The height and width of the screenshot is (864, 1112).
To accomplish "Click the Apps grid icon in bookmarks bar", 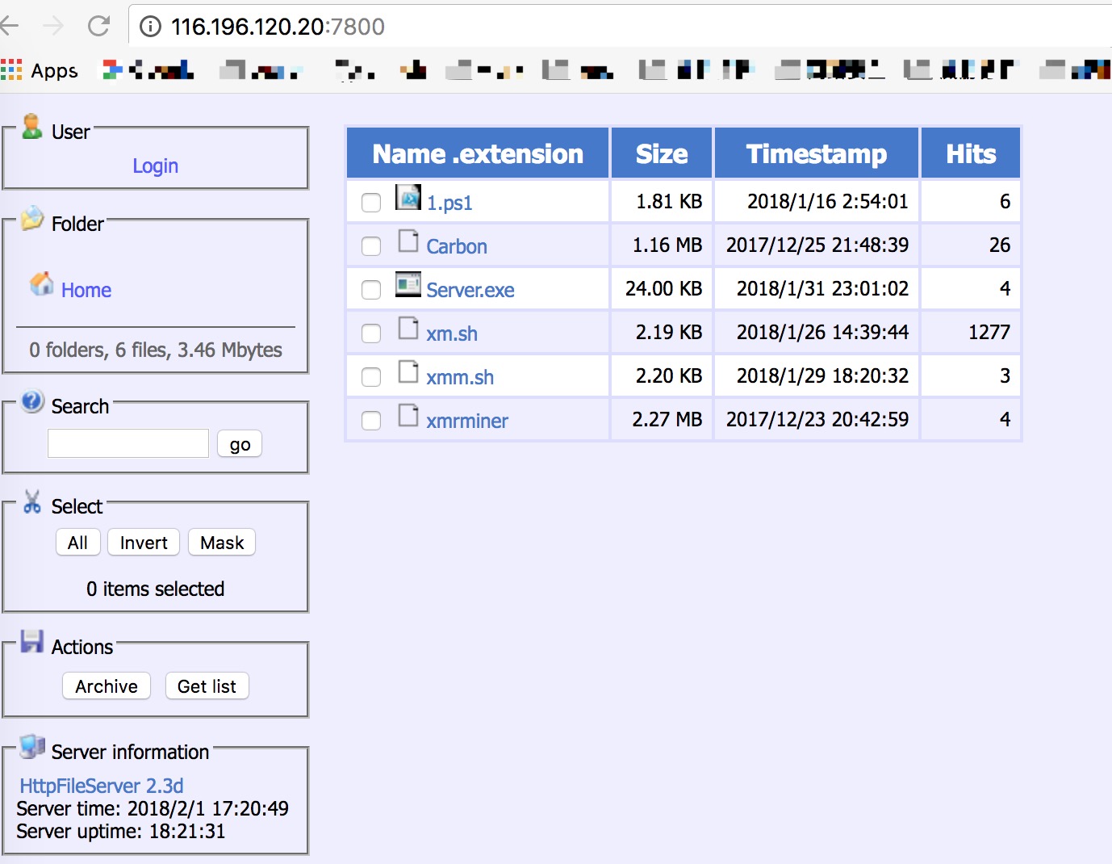I will (11, 70).
